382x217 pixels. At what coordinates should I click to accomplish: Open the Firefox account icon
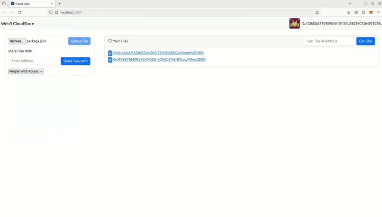pyautogui.click(x=356, y=12)
